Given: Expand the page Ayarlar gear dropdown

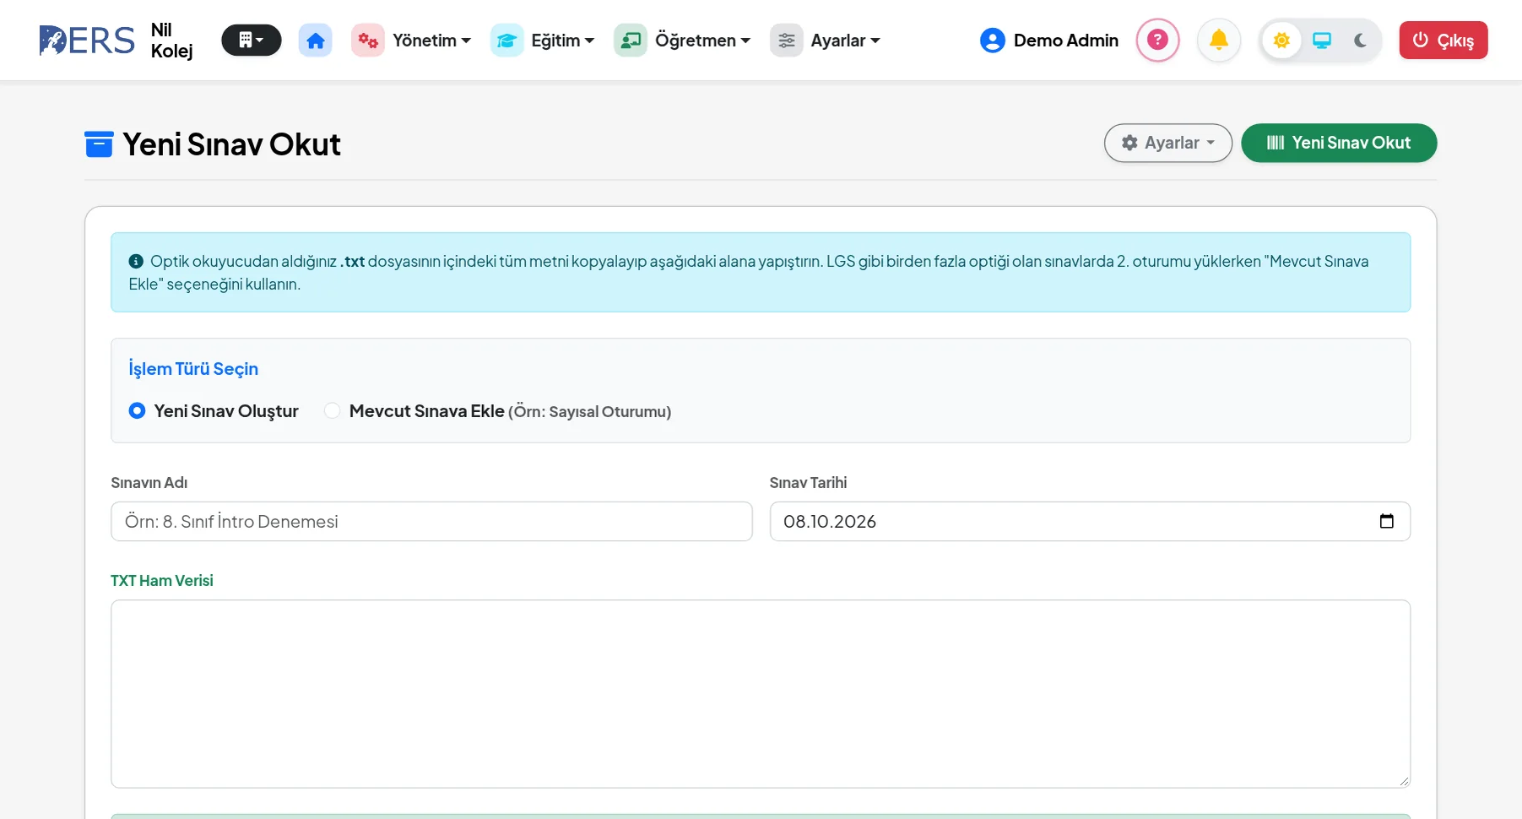Looking at the screenshot, I should tap(1168, 143).
